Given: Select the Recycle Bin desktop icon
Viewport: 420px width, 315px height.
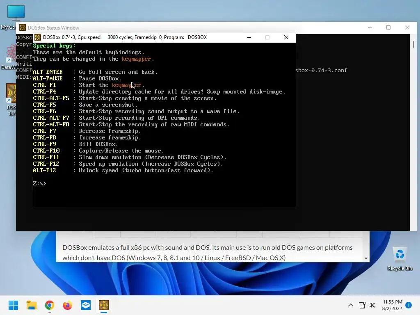Looking at the screenshot, I should [x=399, y=258].
